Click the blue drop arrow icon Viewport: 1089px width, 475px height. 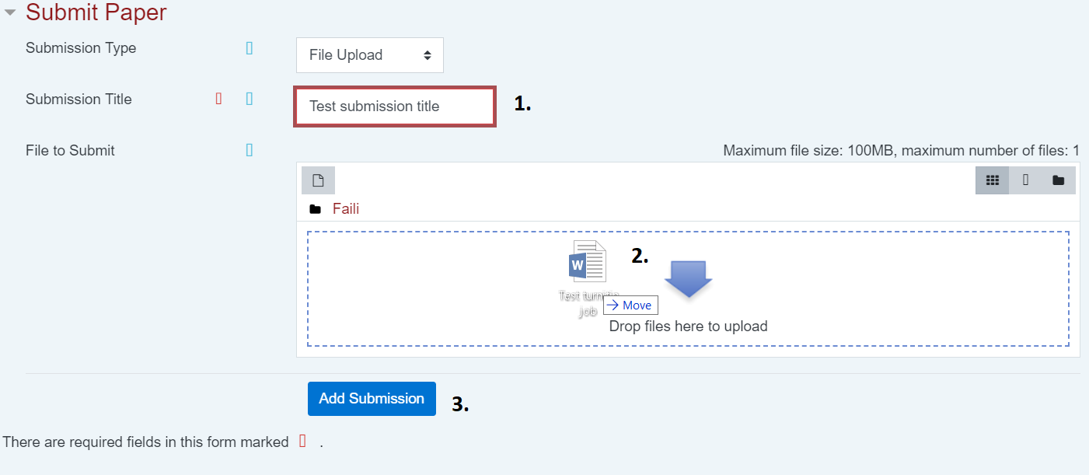pos(688,278)
